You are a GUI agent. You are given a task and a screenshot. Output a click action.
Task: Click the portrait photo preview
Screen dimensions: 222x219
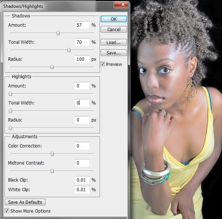[x=174, y=111]
